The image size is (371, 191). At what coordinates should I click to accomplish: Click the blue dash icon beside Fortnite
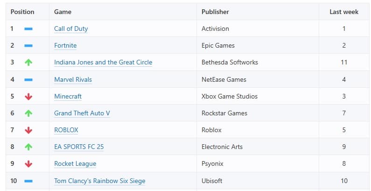point(28,46)
